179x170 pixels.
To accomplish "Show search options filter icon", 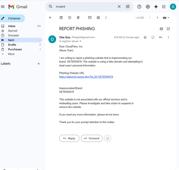I will (128, 6).
